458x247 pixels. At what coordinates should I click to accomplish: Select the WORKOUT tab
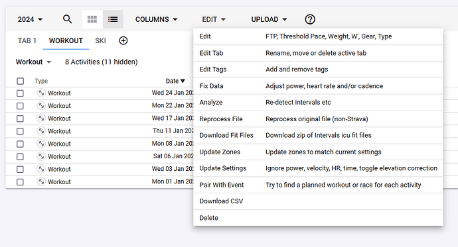click(x=66, y=40)
